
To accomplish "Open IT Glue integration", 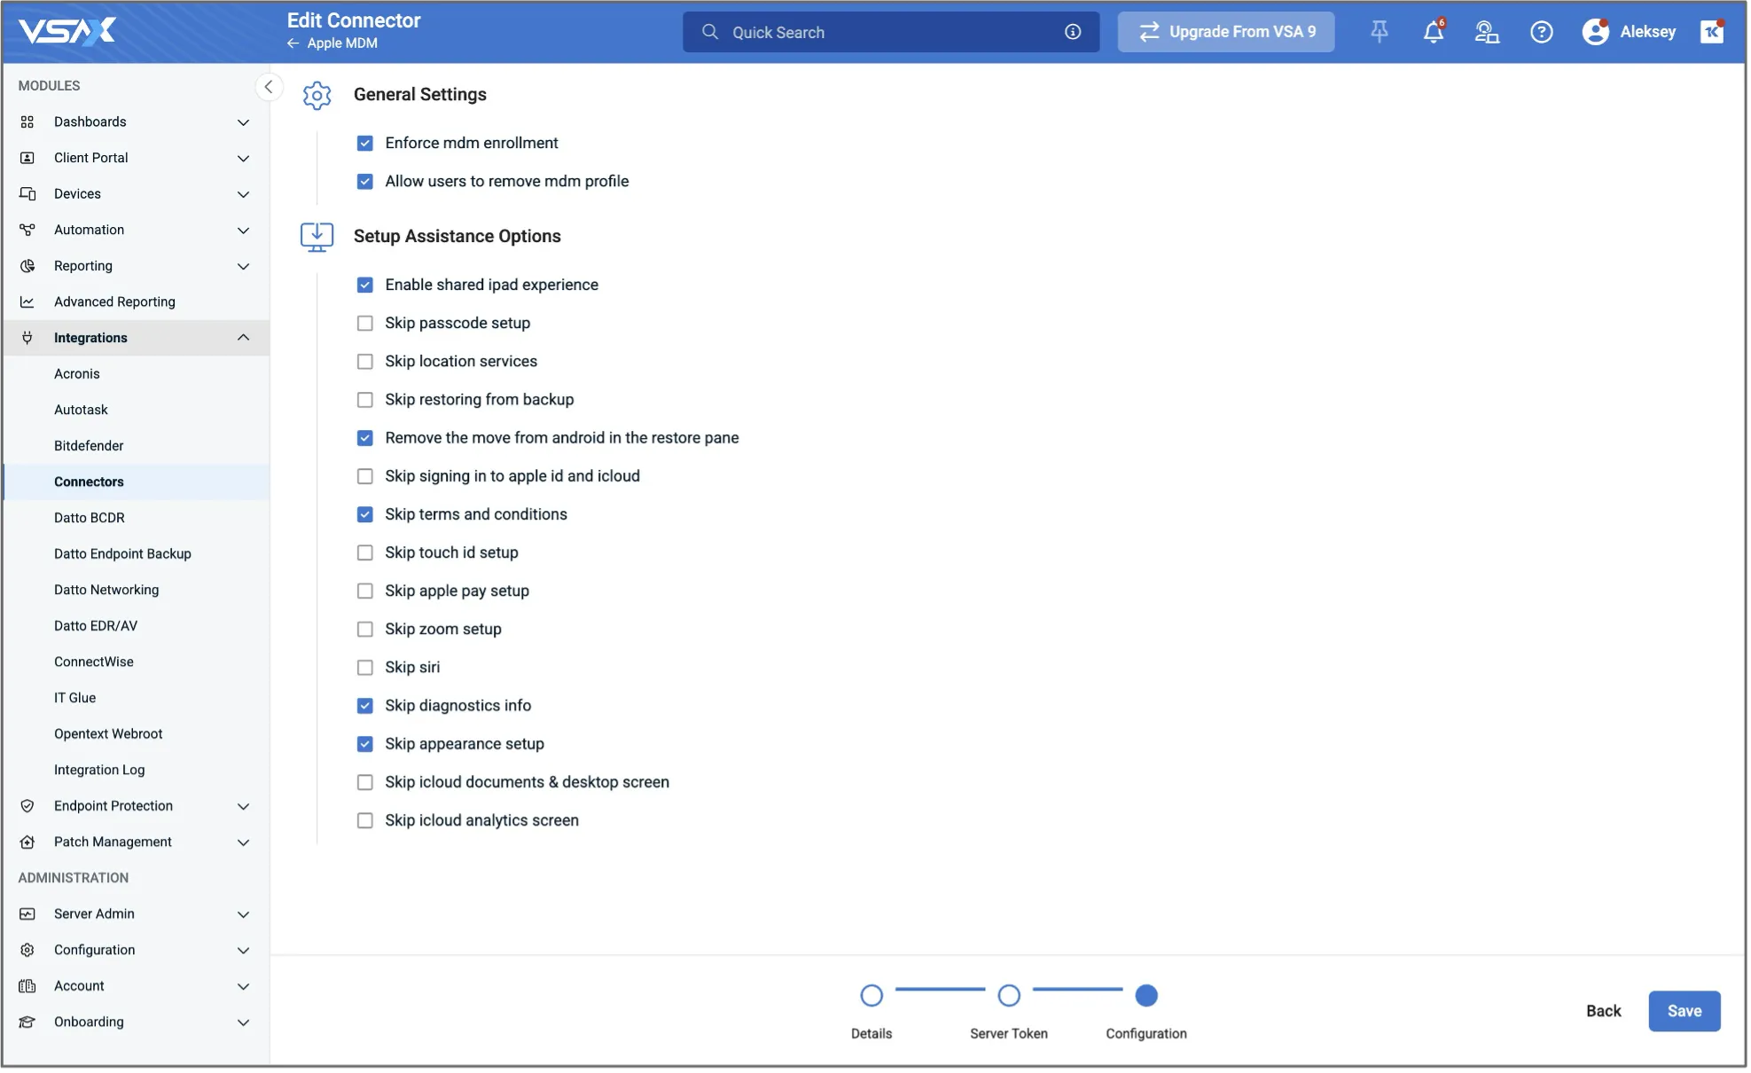I will [74, 698].
